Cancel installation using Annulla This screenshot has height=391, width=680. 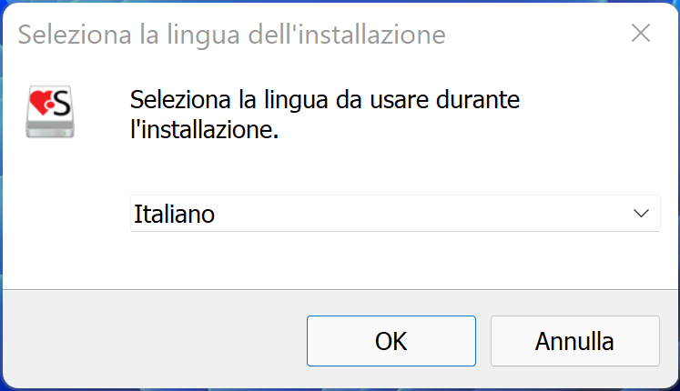[574, 341]
